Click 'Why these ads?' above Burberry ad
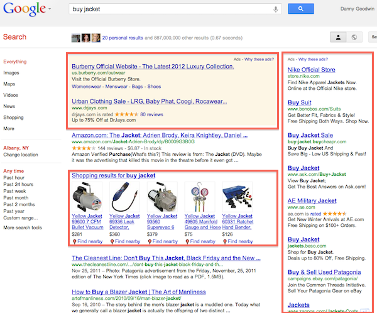The width and height of the screenshot is (377, 313). pyautogui.click(x=259, y=59)
